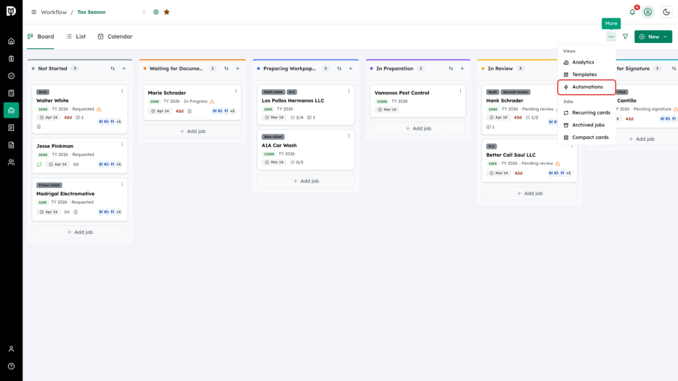Click plus icon on In Preparation column

click(462, 69)
